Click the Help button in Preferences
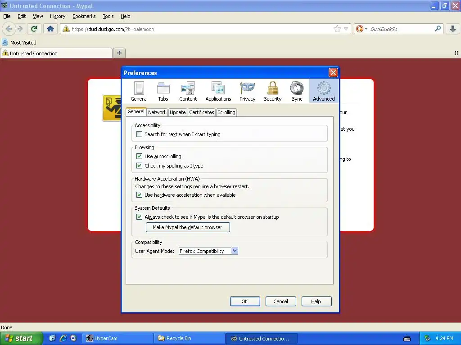Viewport: 461px width, 345px height. [x=316, y=301]
